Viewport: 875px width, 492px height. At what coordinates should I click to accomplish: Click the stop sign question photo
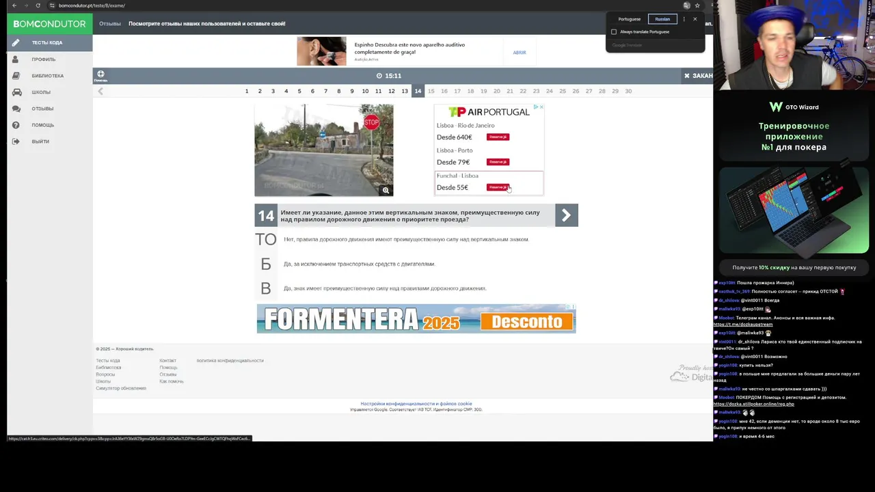324,150
